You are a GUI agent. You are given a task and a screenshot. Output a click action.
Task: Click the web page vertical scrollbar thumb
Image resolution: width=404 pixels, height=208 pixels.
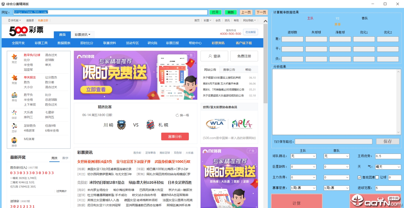click(x=266, y=64)
